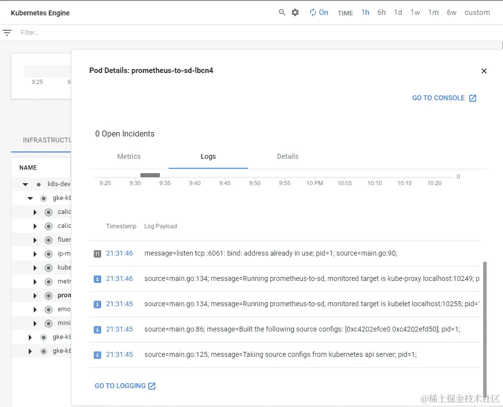Open GO TO CONSOLE link
503x407 pixels.
[x=444, y=98]
